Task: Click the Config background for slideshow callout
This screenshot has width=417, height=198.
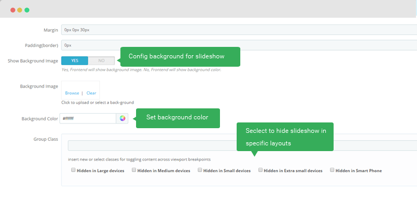Action: (180, 57)
